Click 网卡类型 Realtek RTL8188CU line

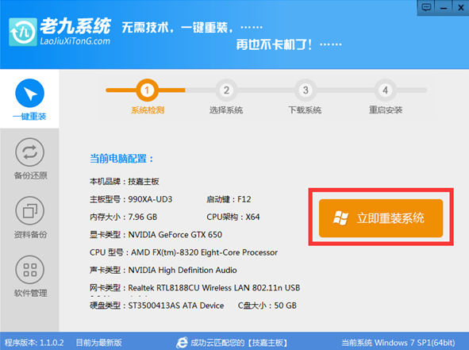pos(194,288)
